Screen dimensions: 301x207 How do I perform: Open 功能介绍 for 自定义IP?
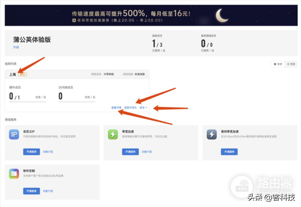pyautogui.click(x=48, y=151)
